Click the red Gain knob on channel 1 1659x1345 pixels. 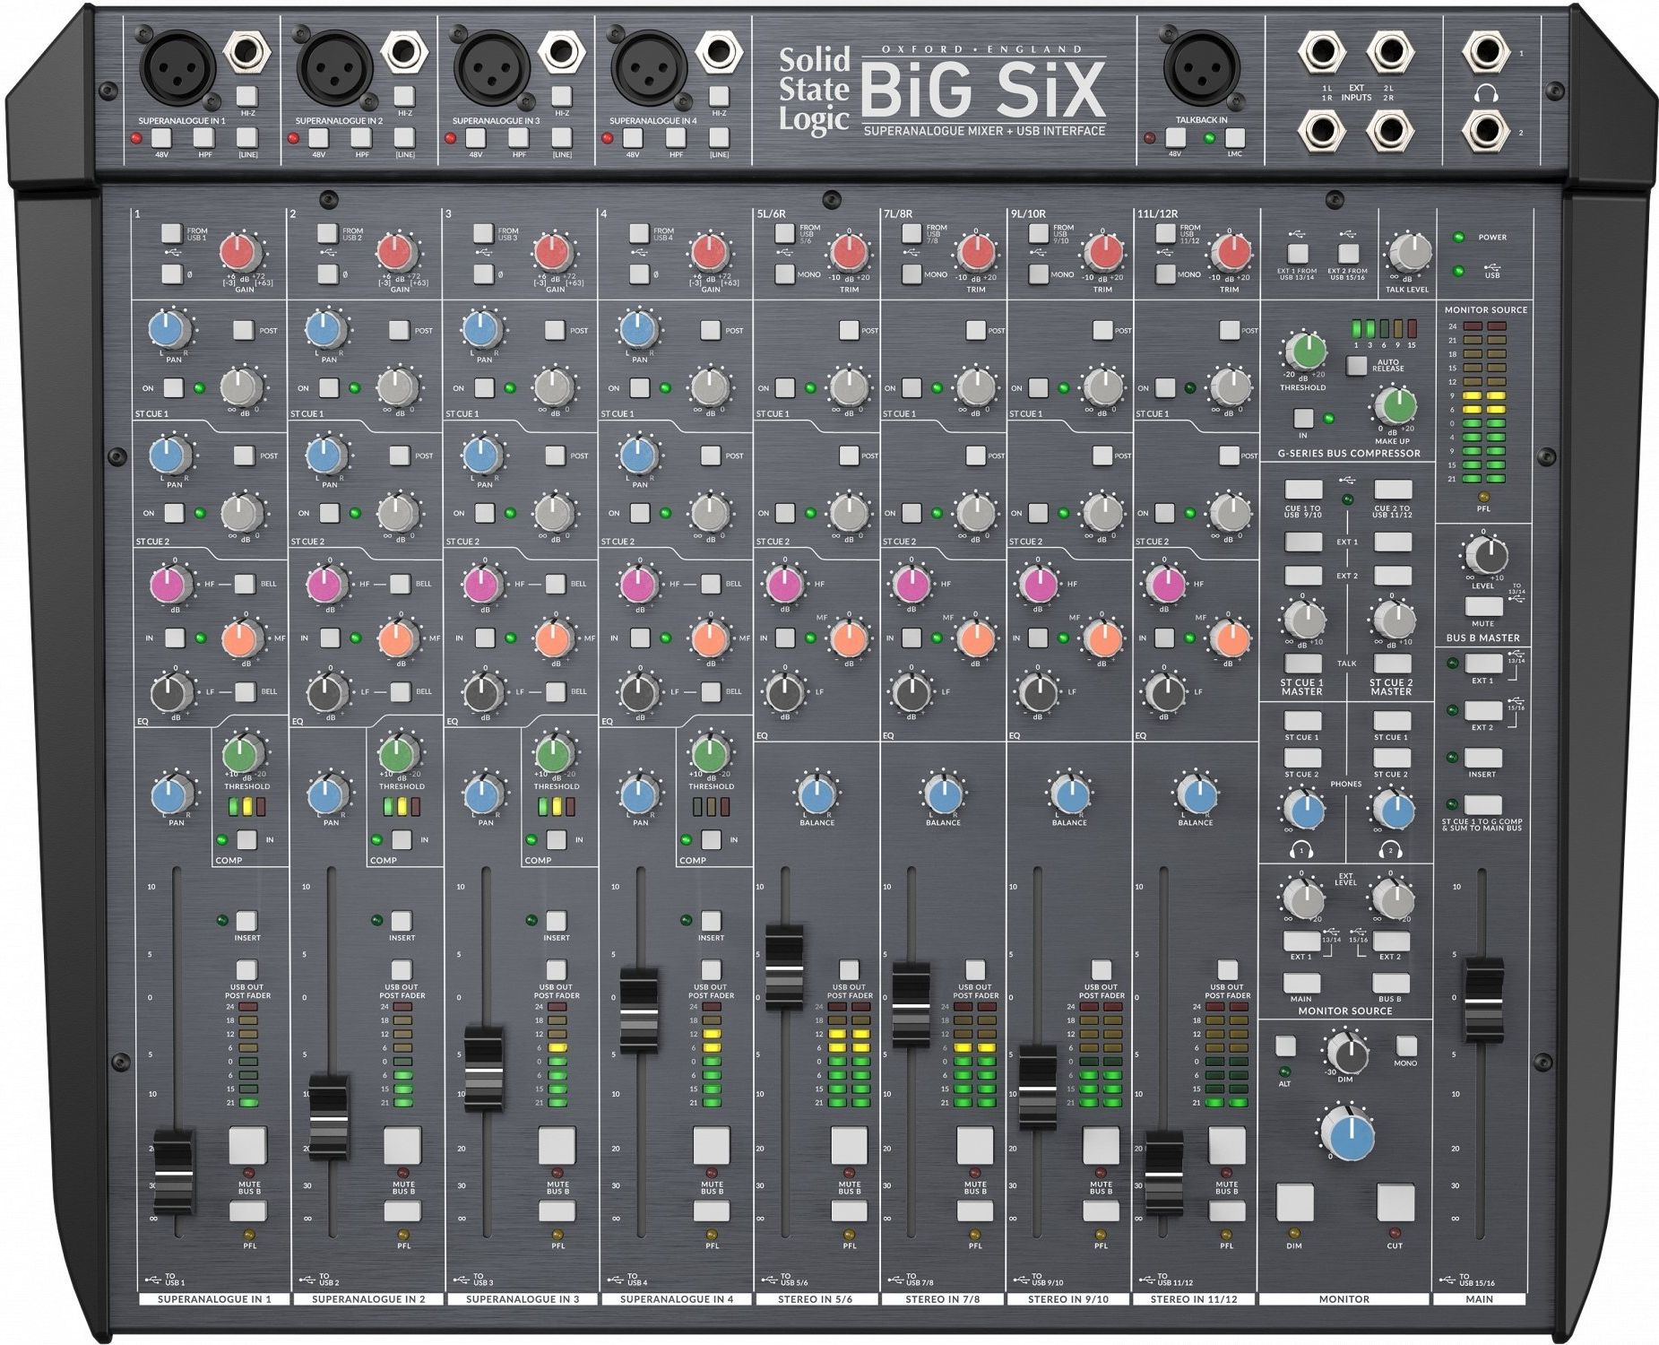coord(239,252)
